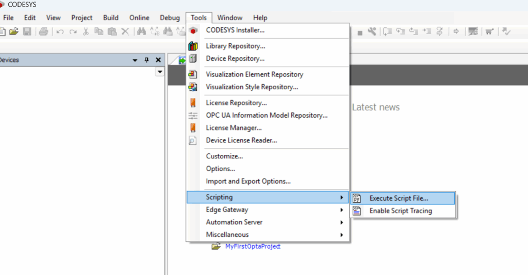The width and height of the screenshot is (528, 275).
Task: Toggle Enable Script Tracing in submenu
Action: [401, 211]
